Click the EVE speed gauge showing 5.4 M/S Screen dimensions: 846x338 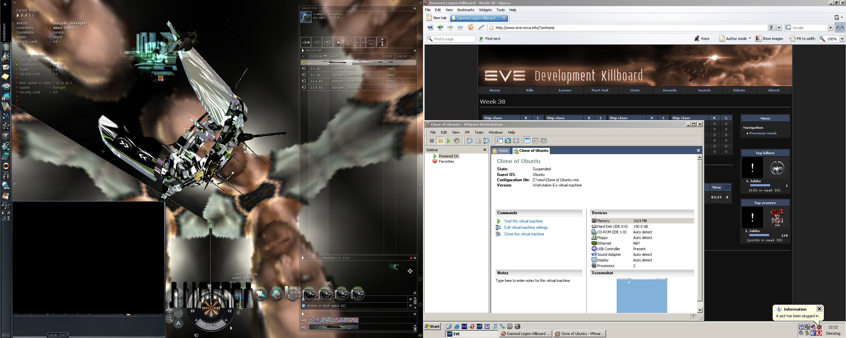[211, 325]
